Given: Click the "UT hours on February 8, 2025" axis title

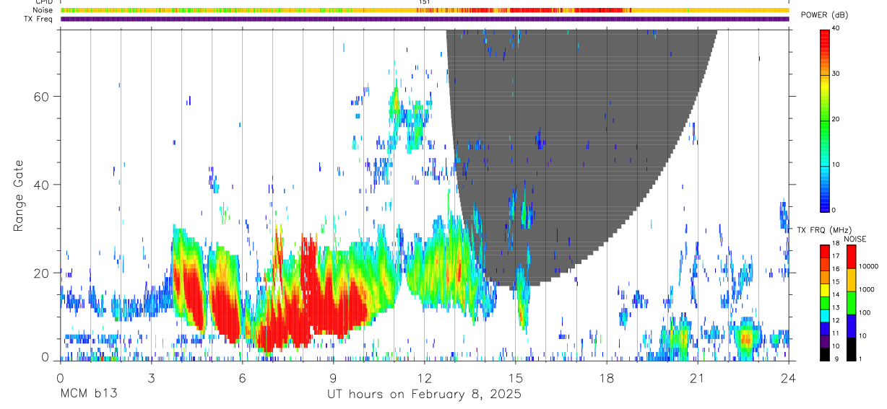Looking at the screenshot, I should click(424, 395).
